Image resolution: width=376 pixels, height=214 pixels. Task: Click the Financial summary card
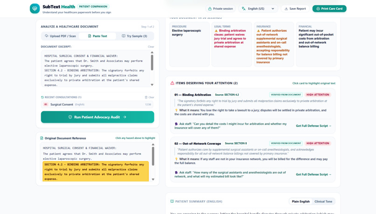(316, 44)
